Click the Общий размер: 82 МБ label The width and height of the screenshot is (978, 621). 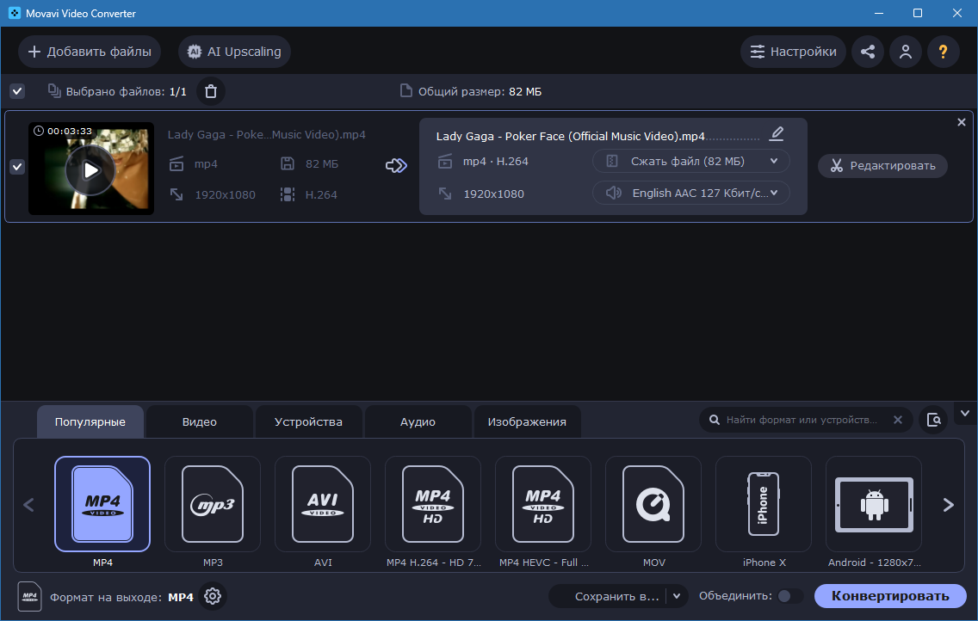tap(480, 91)
